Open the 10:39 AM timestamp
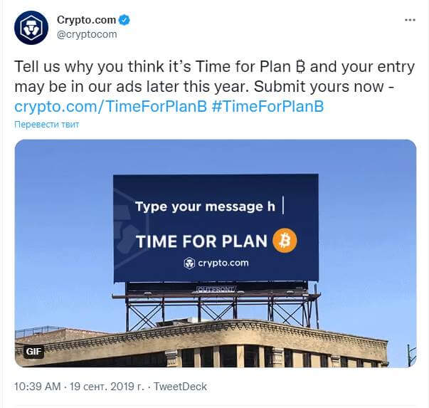Image resolution: width=429 pixels, height=408 pixels. [37, 387]
